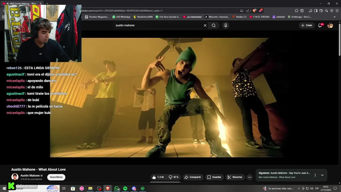Start voice search with the microphone icon
Image resolution: width=341 pixels, height=192 pixels.
click(226, 25)
